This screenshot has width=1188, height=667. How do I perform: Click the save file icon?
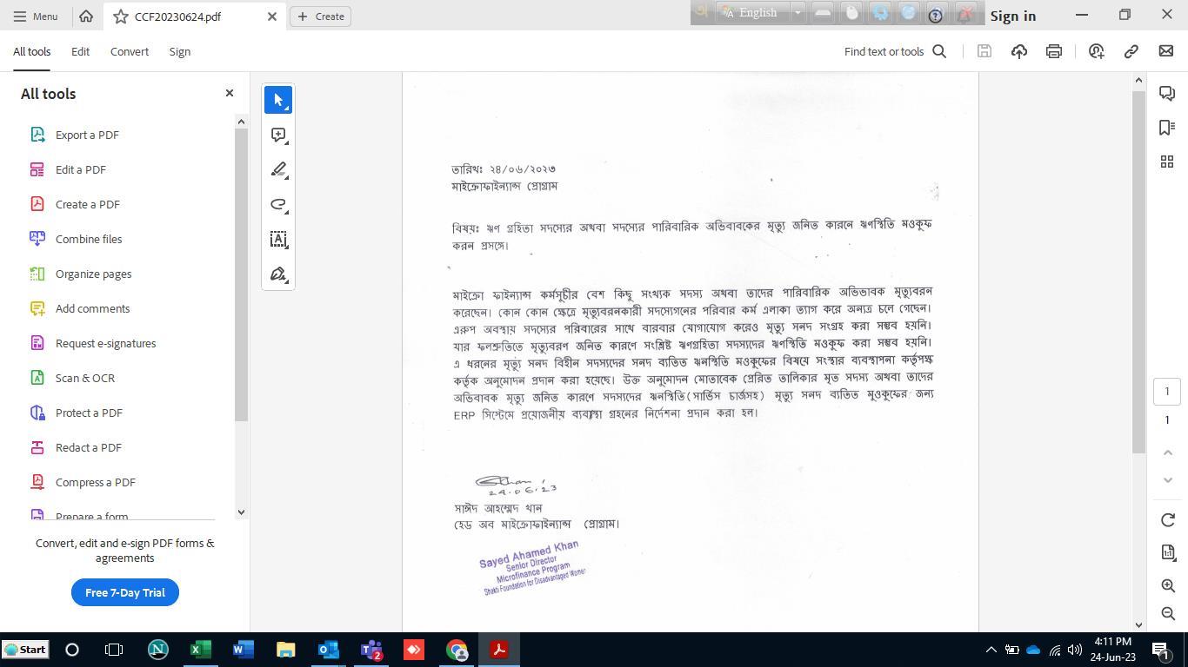984,51
